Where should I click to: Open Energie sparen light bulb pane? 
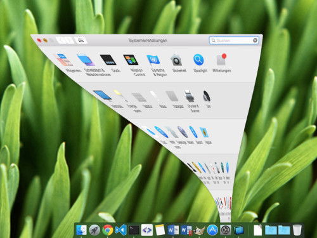pyautogui.click(x=120, y=96)
